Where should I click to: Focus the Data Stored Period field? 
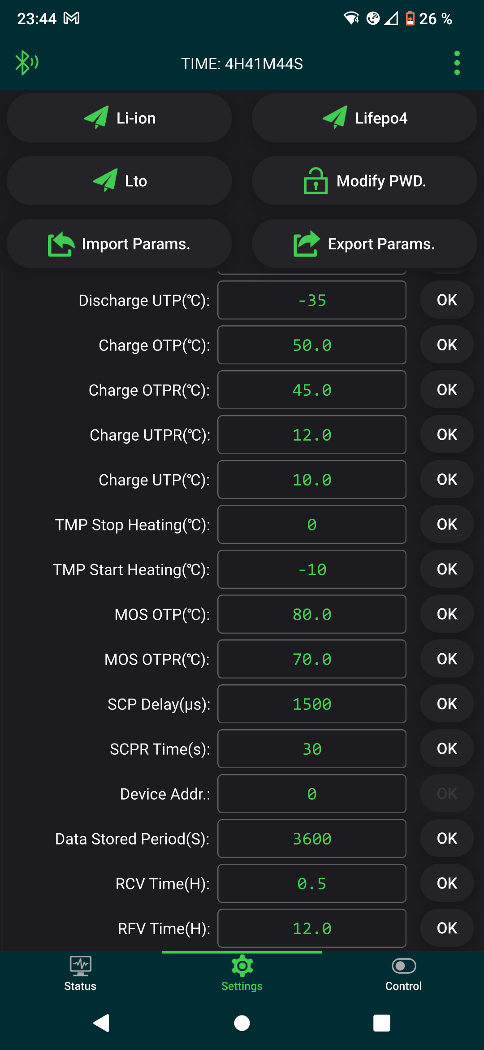(312, 839)
